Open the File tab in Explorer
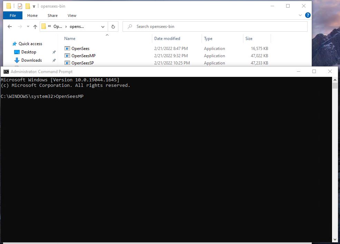 [x=13, y=16]
